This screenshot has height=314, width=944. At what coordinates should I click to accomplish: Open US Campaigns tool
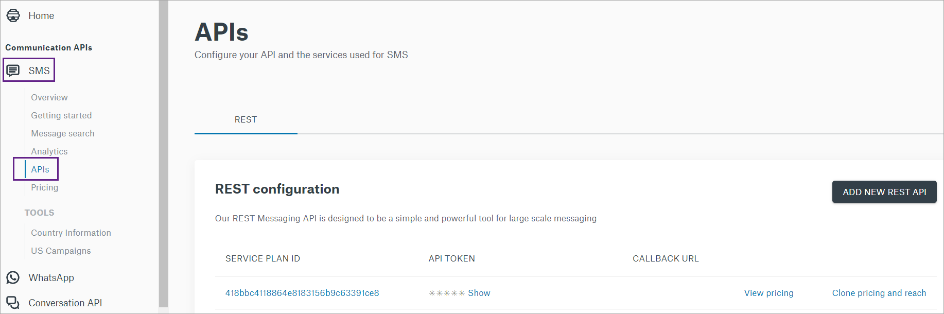tap(61, 251)
